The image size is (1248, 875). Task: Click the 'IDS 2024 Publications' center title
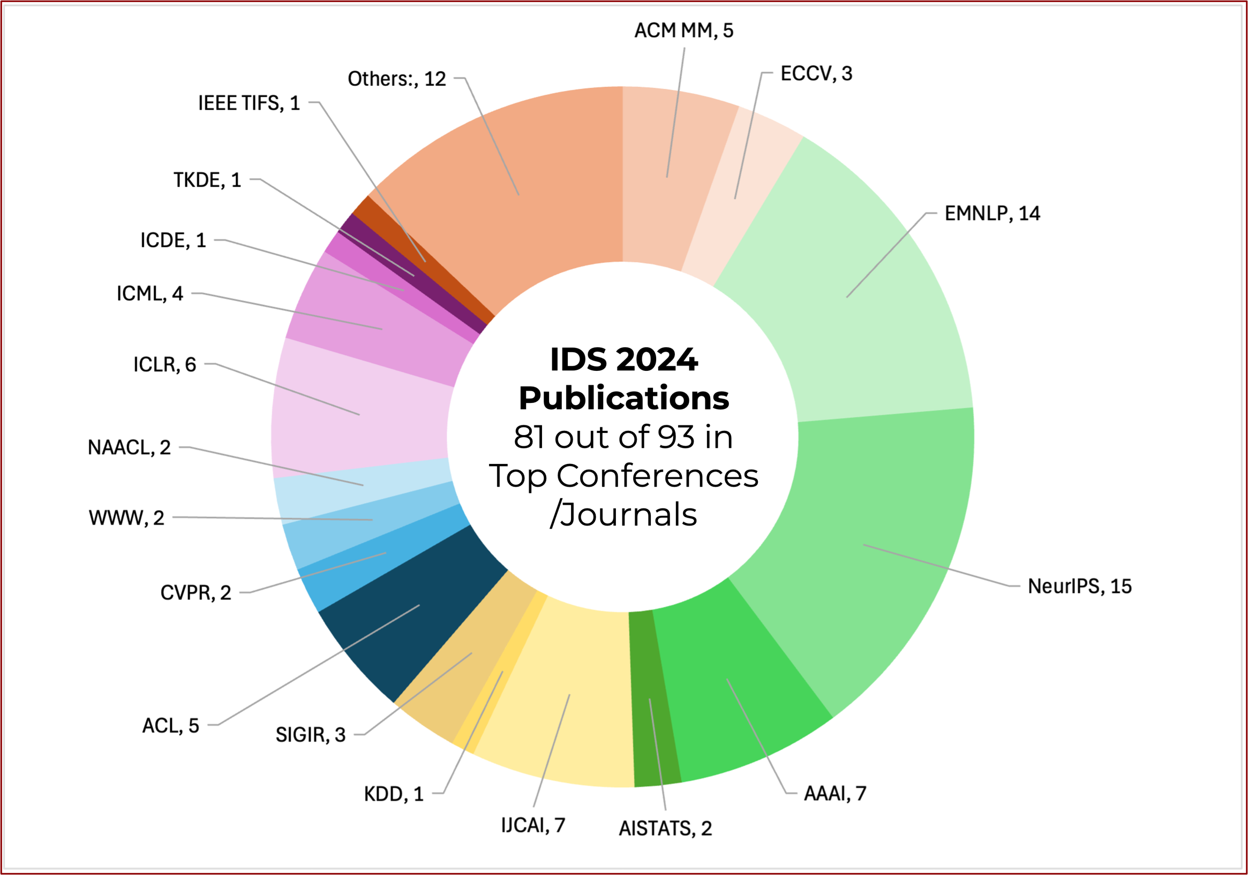point(623,378)
